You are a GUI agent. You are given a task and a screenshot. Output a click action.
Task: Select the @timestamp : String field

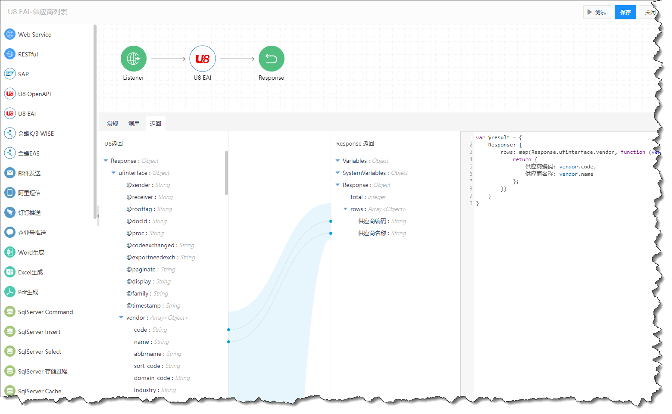tap(153, 305)
